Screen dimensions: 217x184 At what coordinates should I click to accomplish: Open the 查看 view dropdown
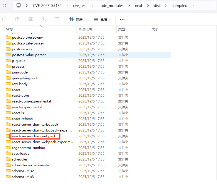coord(102,19)
